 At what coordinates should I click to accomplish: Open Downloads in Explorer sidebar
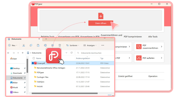tap(16, 73)
